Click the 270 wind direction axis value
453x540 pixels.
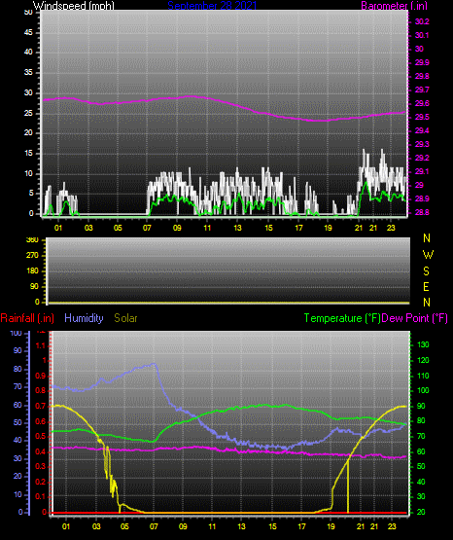pyautogui.click(x=32, y=256)
